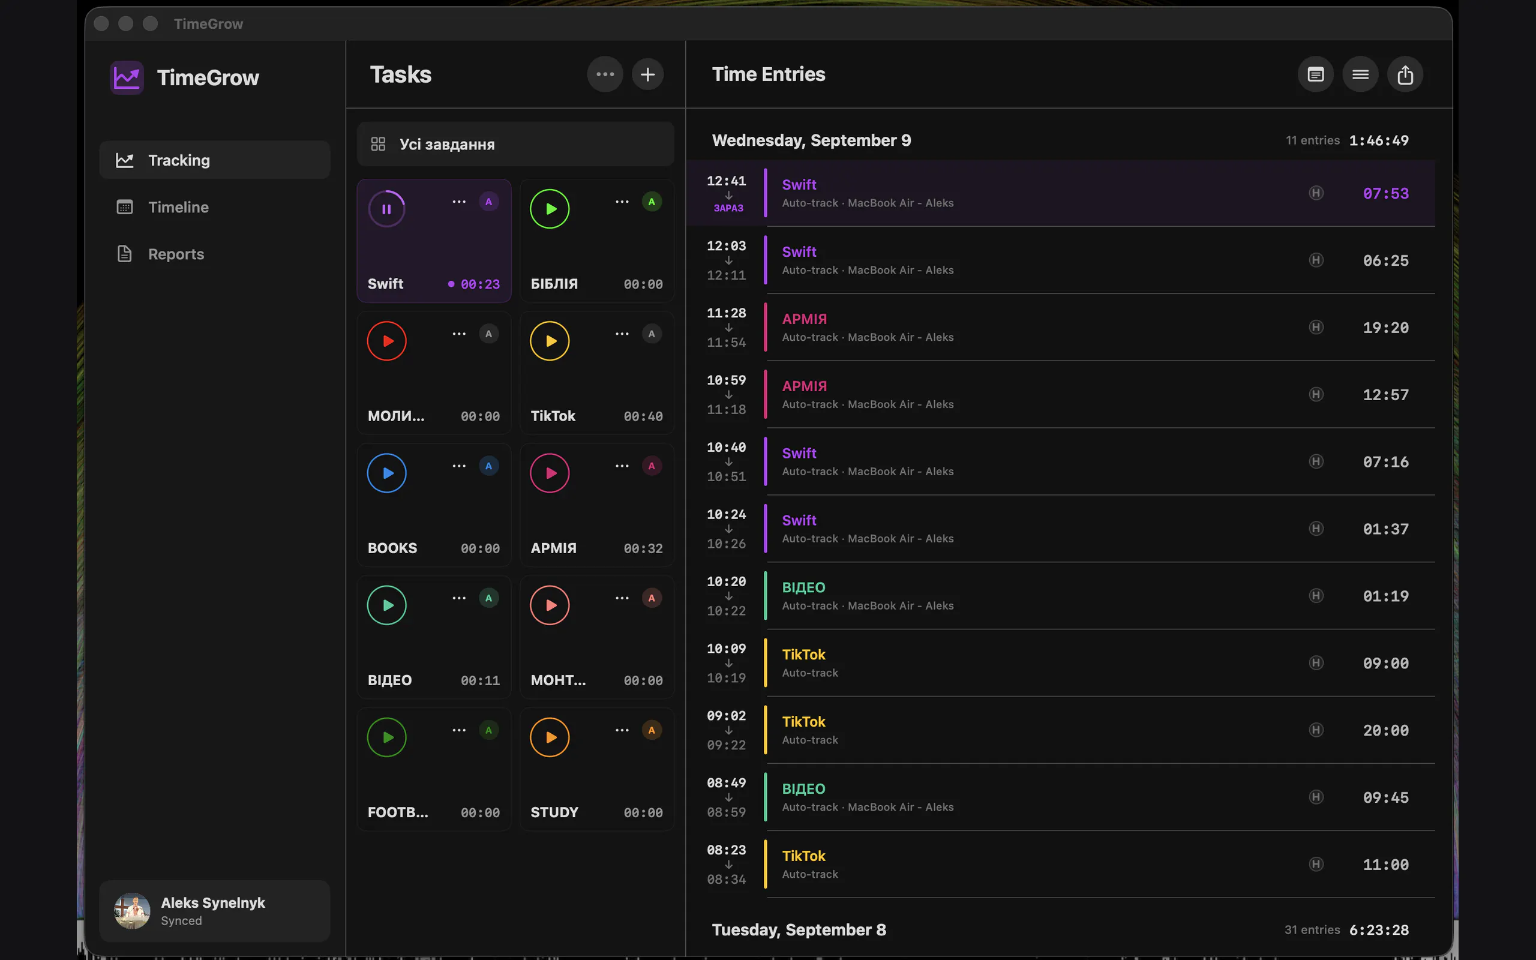
Task: Open options menu on TikTok task card
Action: point(622,334)
